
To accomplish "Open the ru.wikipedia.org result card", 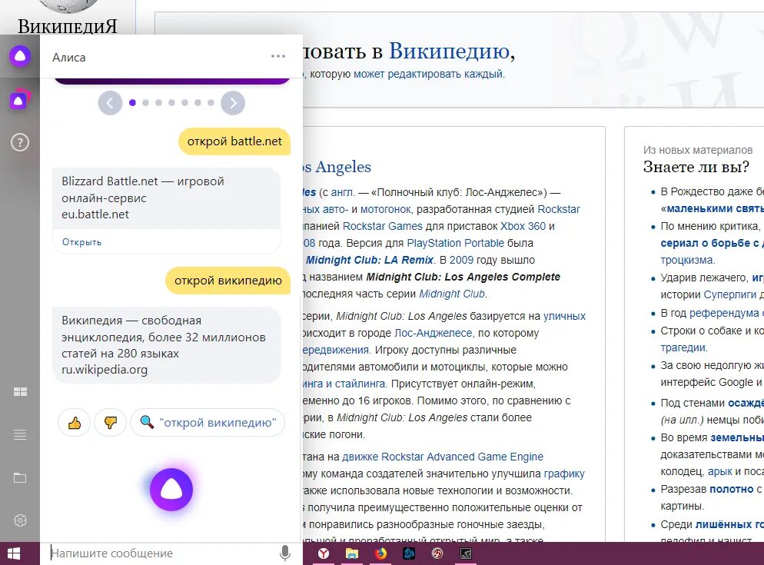I will click(x=167, y=344).
